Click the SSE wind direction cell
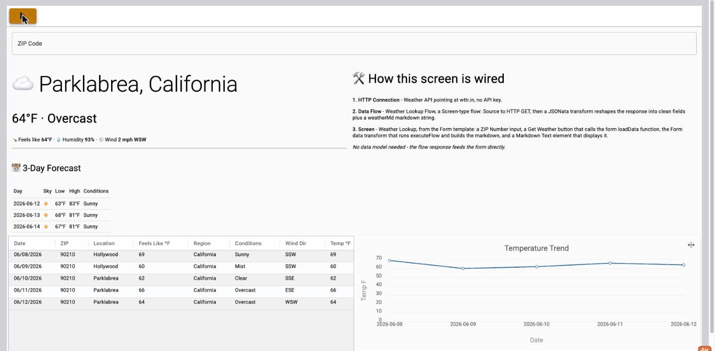The width and height of the screenshot is (715, 351). click(290, 279)
